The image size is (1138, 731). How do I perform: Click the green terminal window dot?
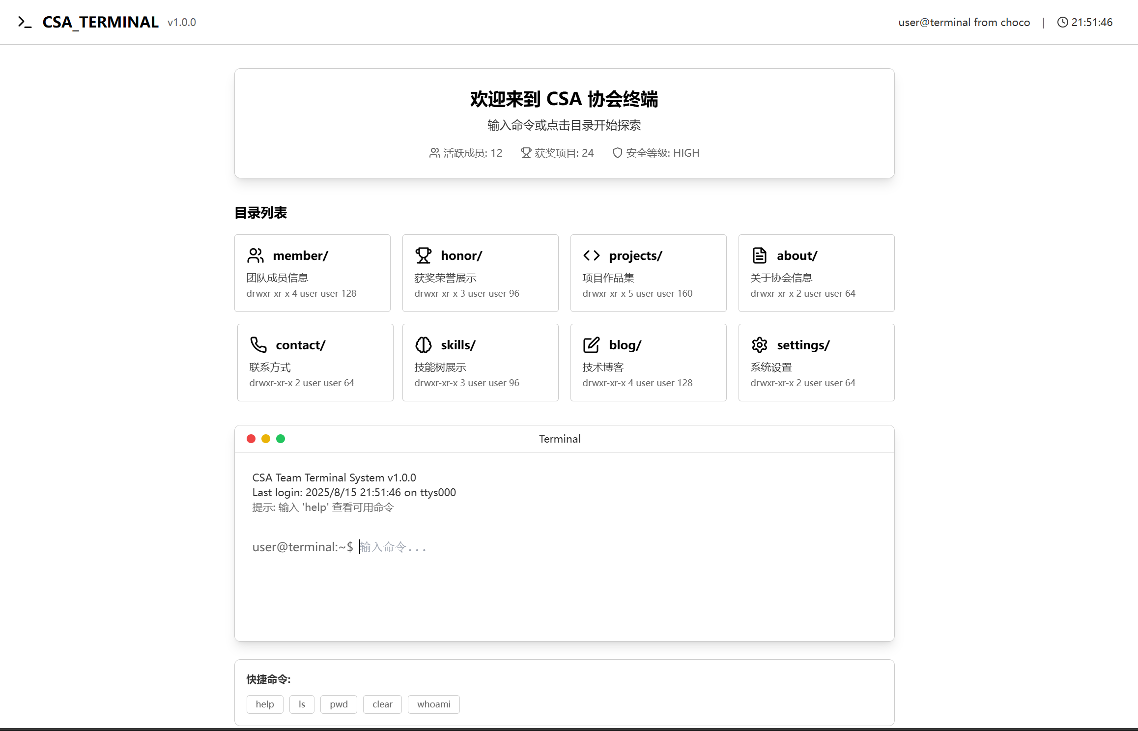281,439
